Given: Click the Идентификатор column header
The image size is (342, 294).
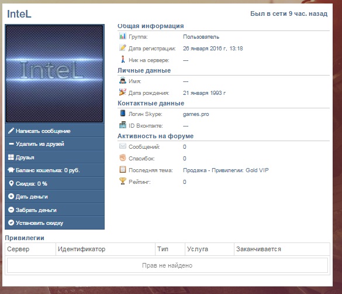Looking at the screenshot, I should pos(82,249).
